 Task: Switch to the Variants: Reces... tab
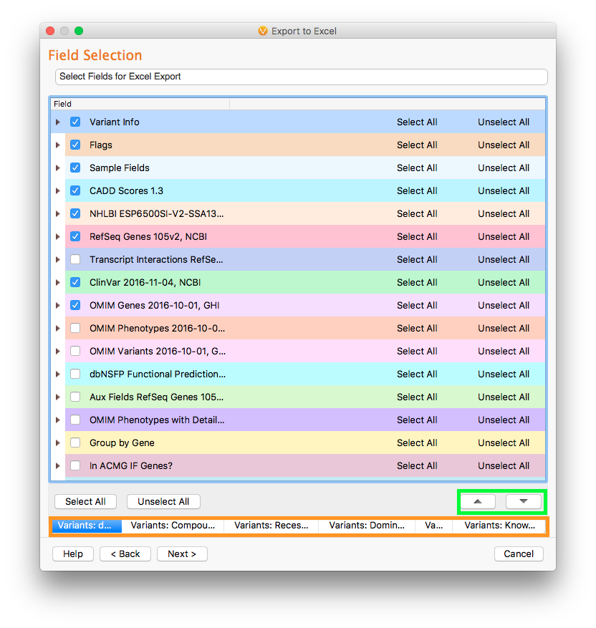pyautogui.click(x=271, y=526)
